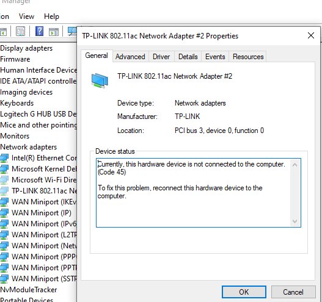Viewport: 322px width, 302px height.
Task: Click the Properties sheet toolbar icon
Action: 21,31
